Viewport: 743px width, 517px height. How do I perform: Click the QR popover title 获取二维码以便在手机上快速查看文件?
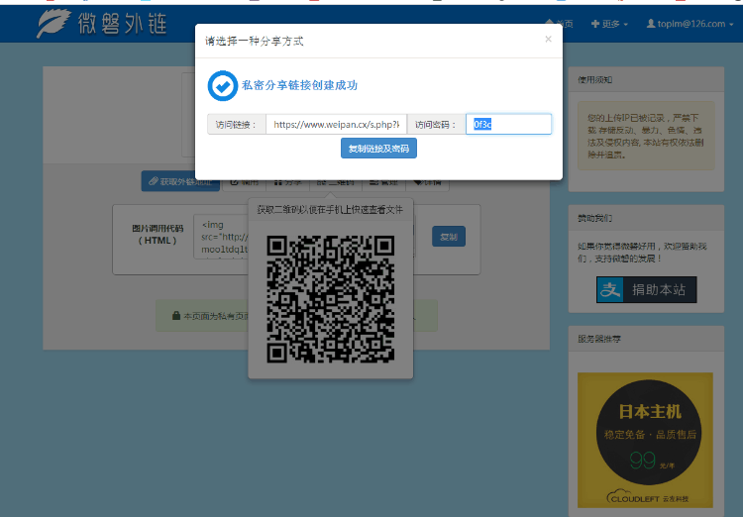(x=330, y=210)
